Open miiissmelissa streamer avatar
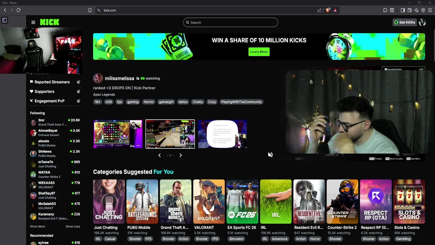The image size is (435, 245). 98,79
